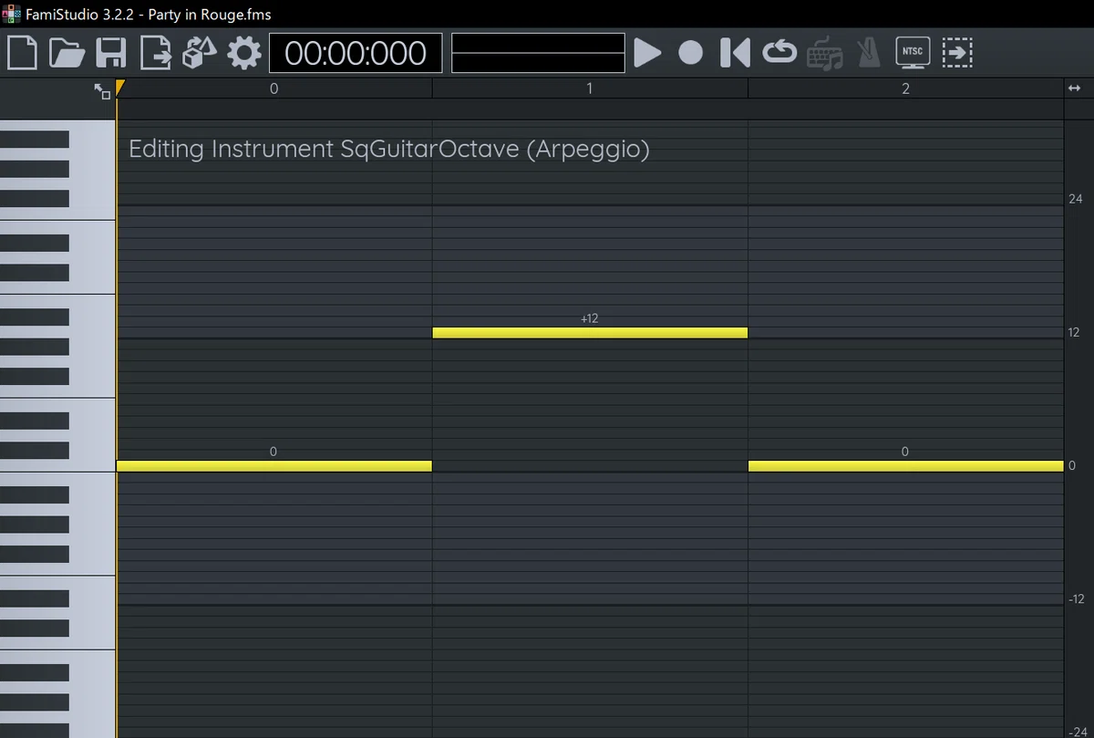Click the export file icon
This screenshot has height=738, width=1094.
[156, 53]
